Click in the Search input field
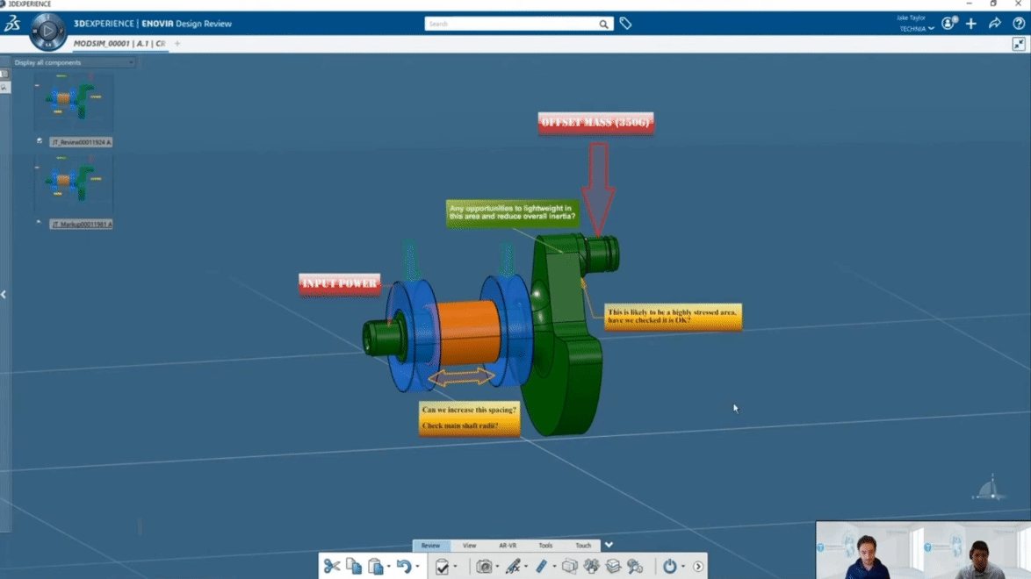This screenshot has width=1031, height=579. pos(509,24)
